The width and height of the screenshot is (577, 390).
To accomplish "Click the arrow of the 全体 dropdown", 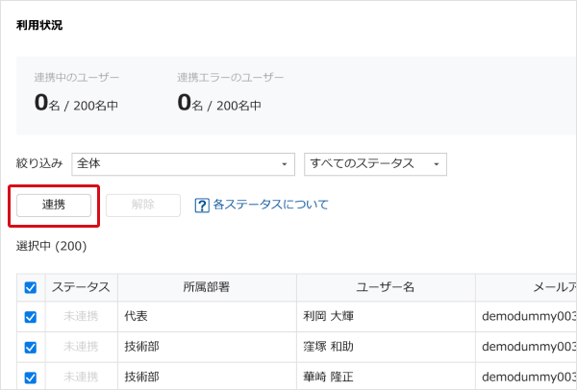I will coord(284,164).
